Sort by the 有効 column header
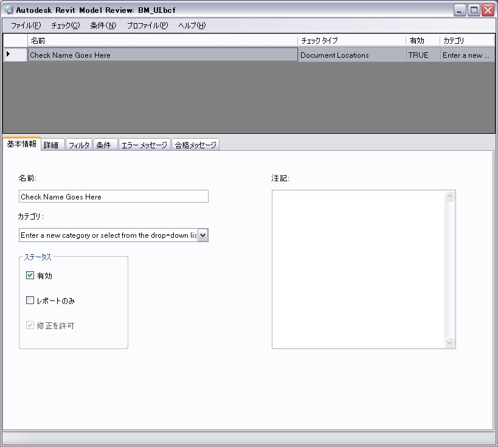This screenshot has width=498, height=447. [423, 40]
